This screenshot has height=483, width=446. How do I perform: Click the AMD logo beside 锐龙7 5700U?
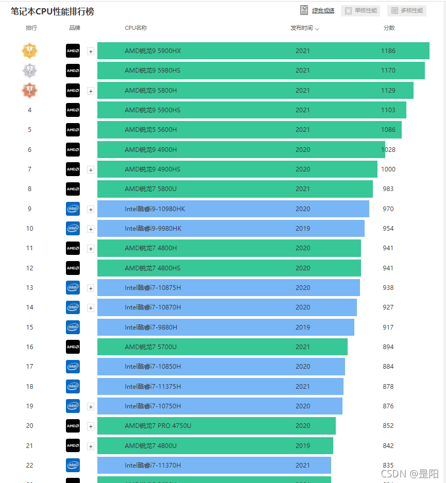tap(73, 347)
